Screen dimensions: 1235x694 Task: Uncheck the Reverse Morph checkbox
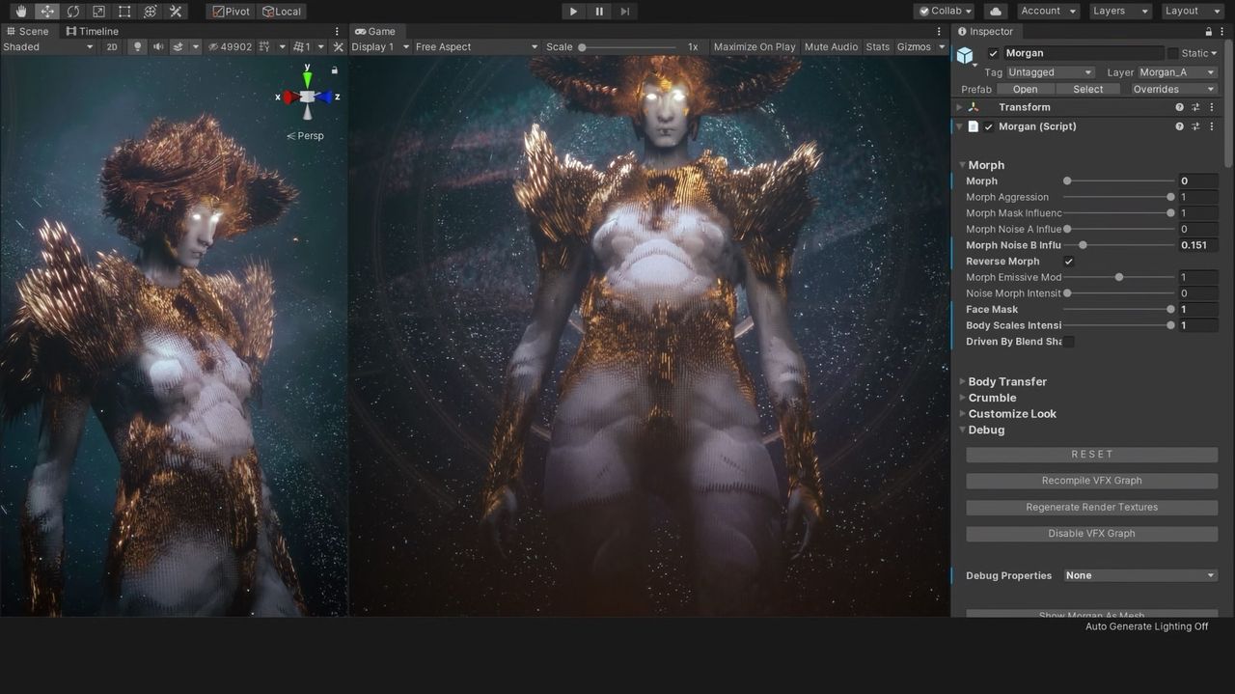coord(1068,261)
